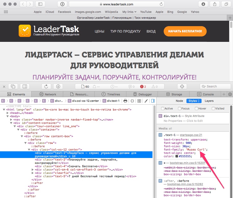Click the LeaderTask logo icon
The height and width of the screenshot is (198, 233).
click(x=25, y=31)
